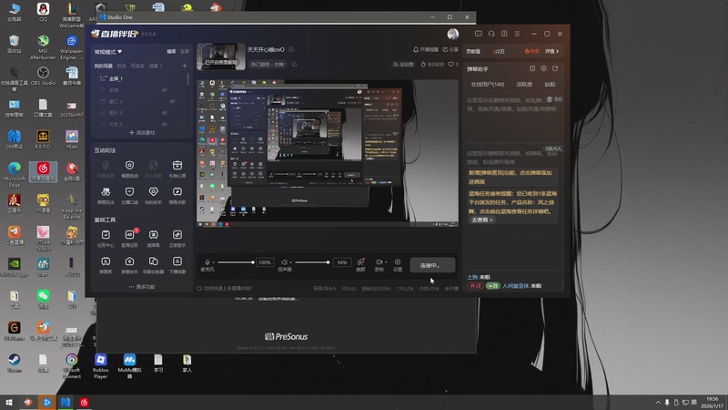Expand 更多功能 more functions
This screenshot has height=410, width=728.
click(142, 287)
